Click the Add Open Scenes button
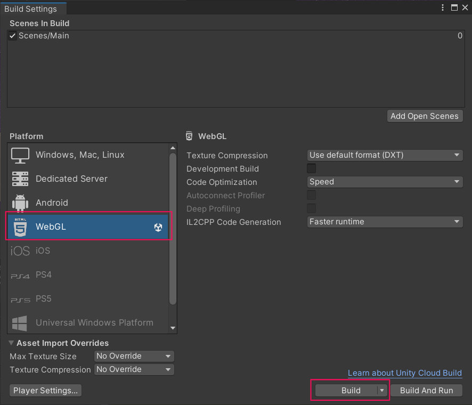This screenshot has height=405, width=472. point(425,116)
